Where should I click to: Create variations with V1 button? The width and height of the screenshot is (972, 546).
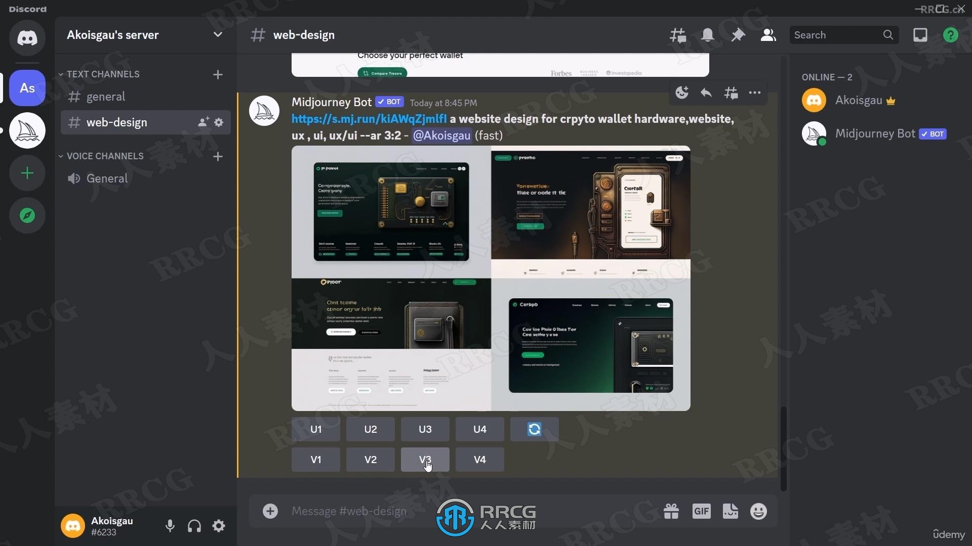coord(316,460)
